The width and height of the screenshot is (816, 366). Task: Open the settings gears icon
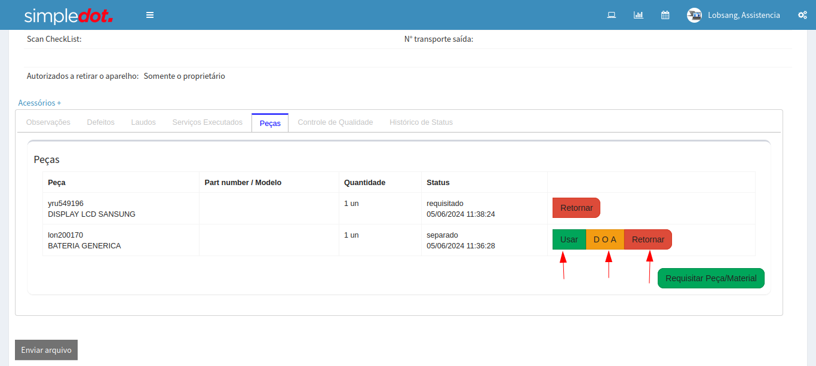click(x=802, y=15)
